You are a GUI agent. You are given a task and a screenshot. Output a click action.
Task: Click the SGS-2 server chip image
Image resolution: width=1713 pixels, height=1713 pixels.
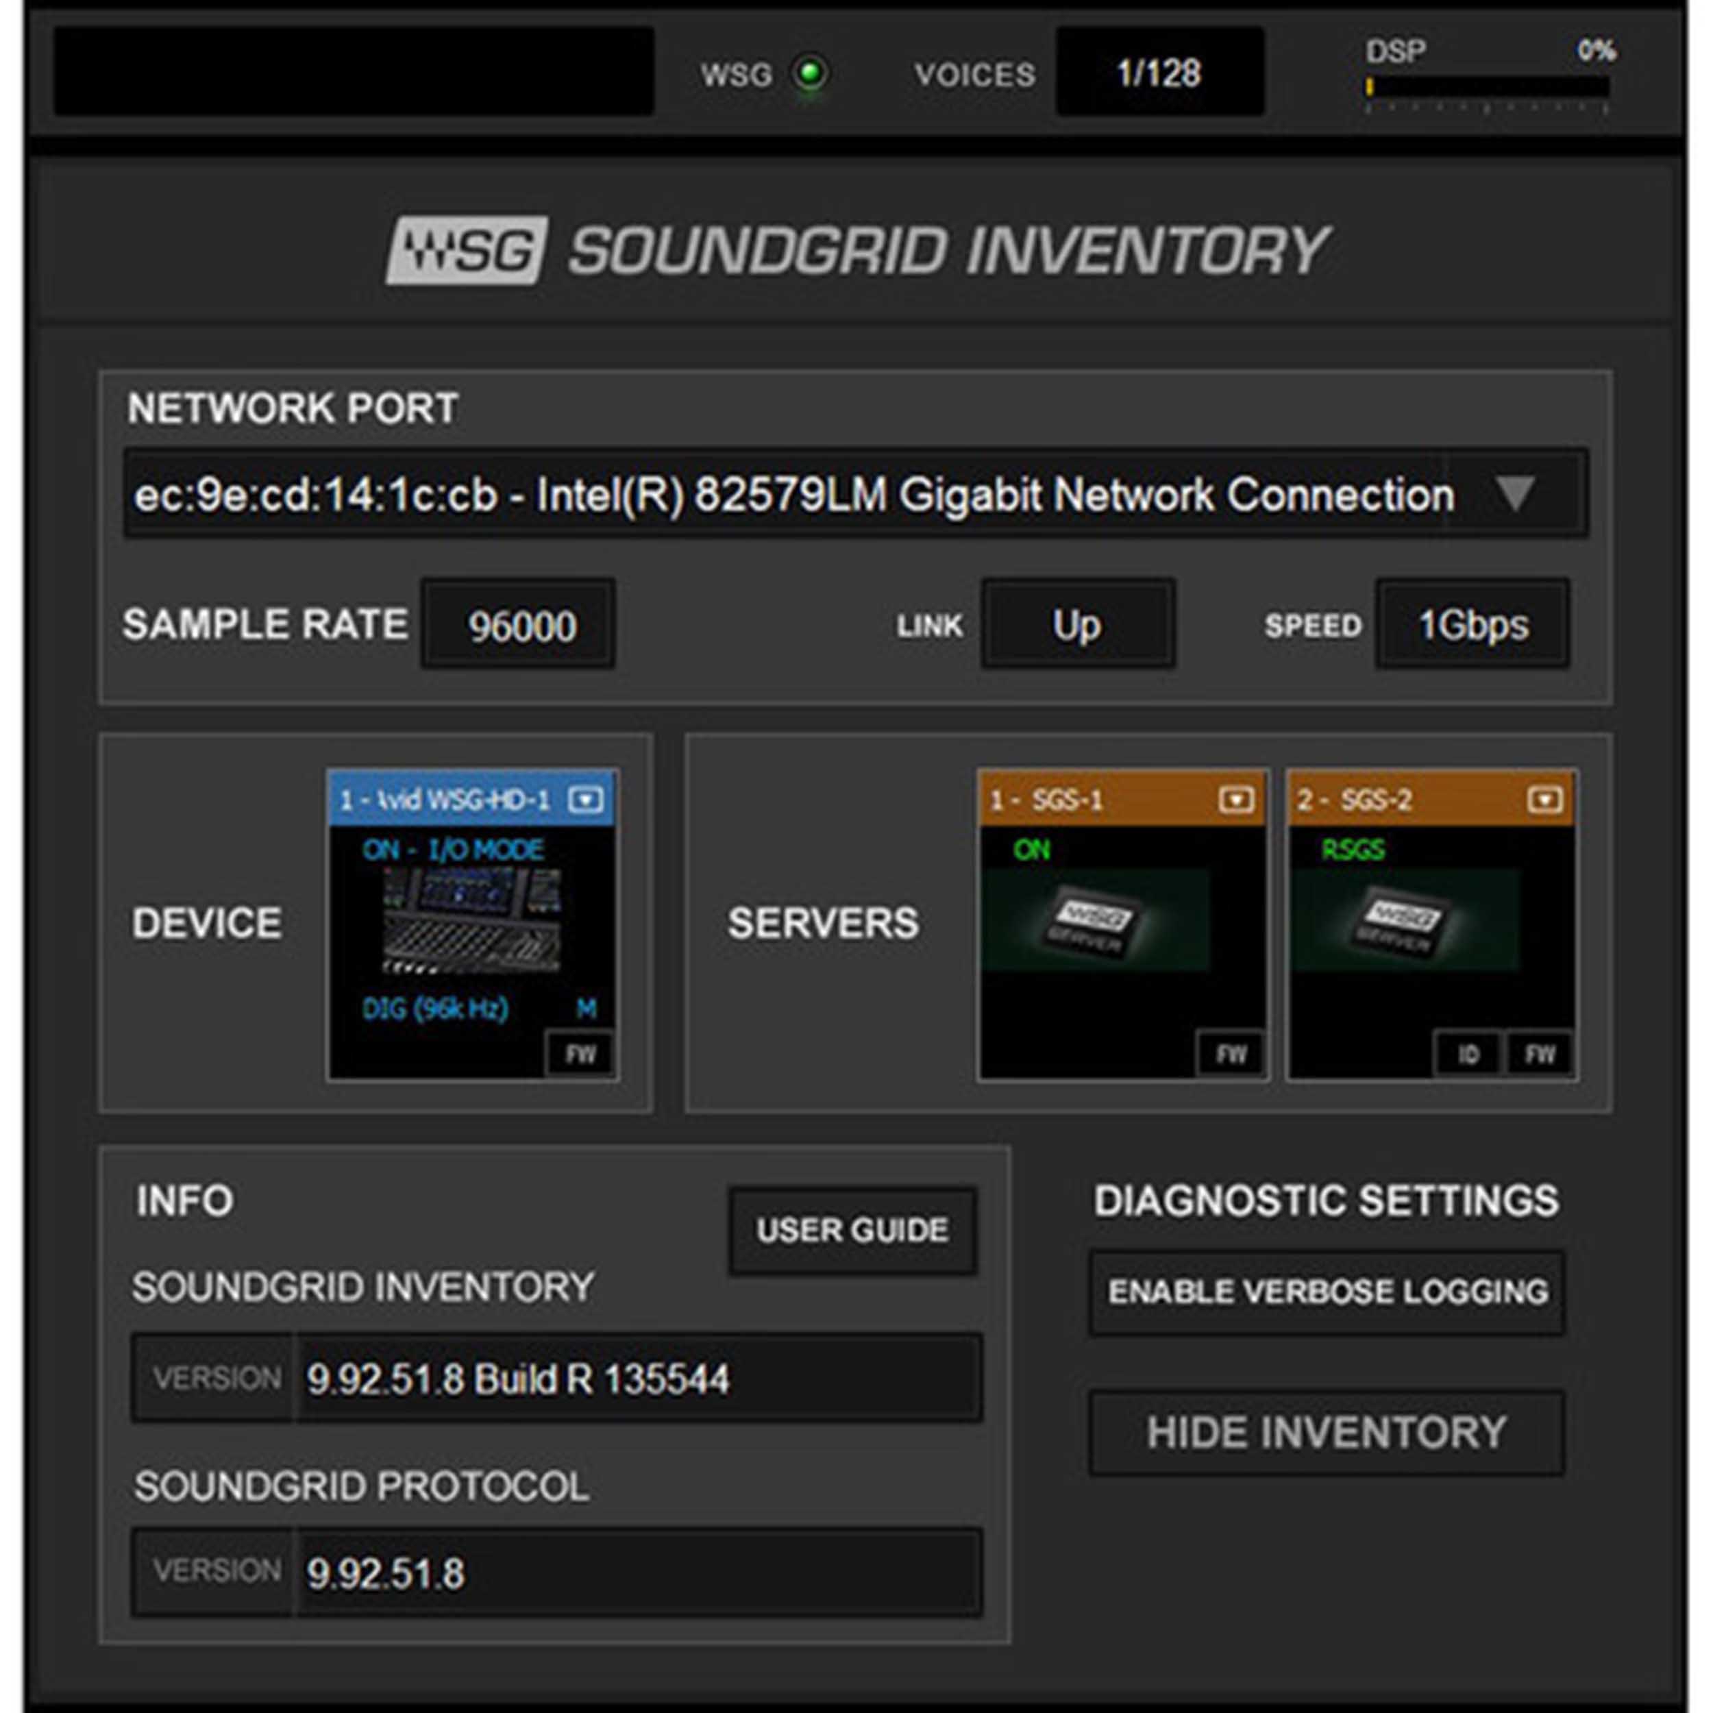click(x=1405, y=920)
